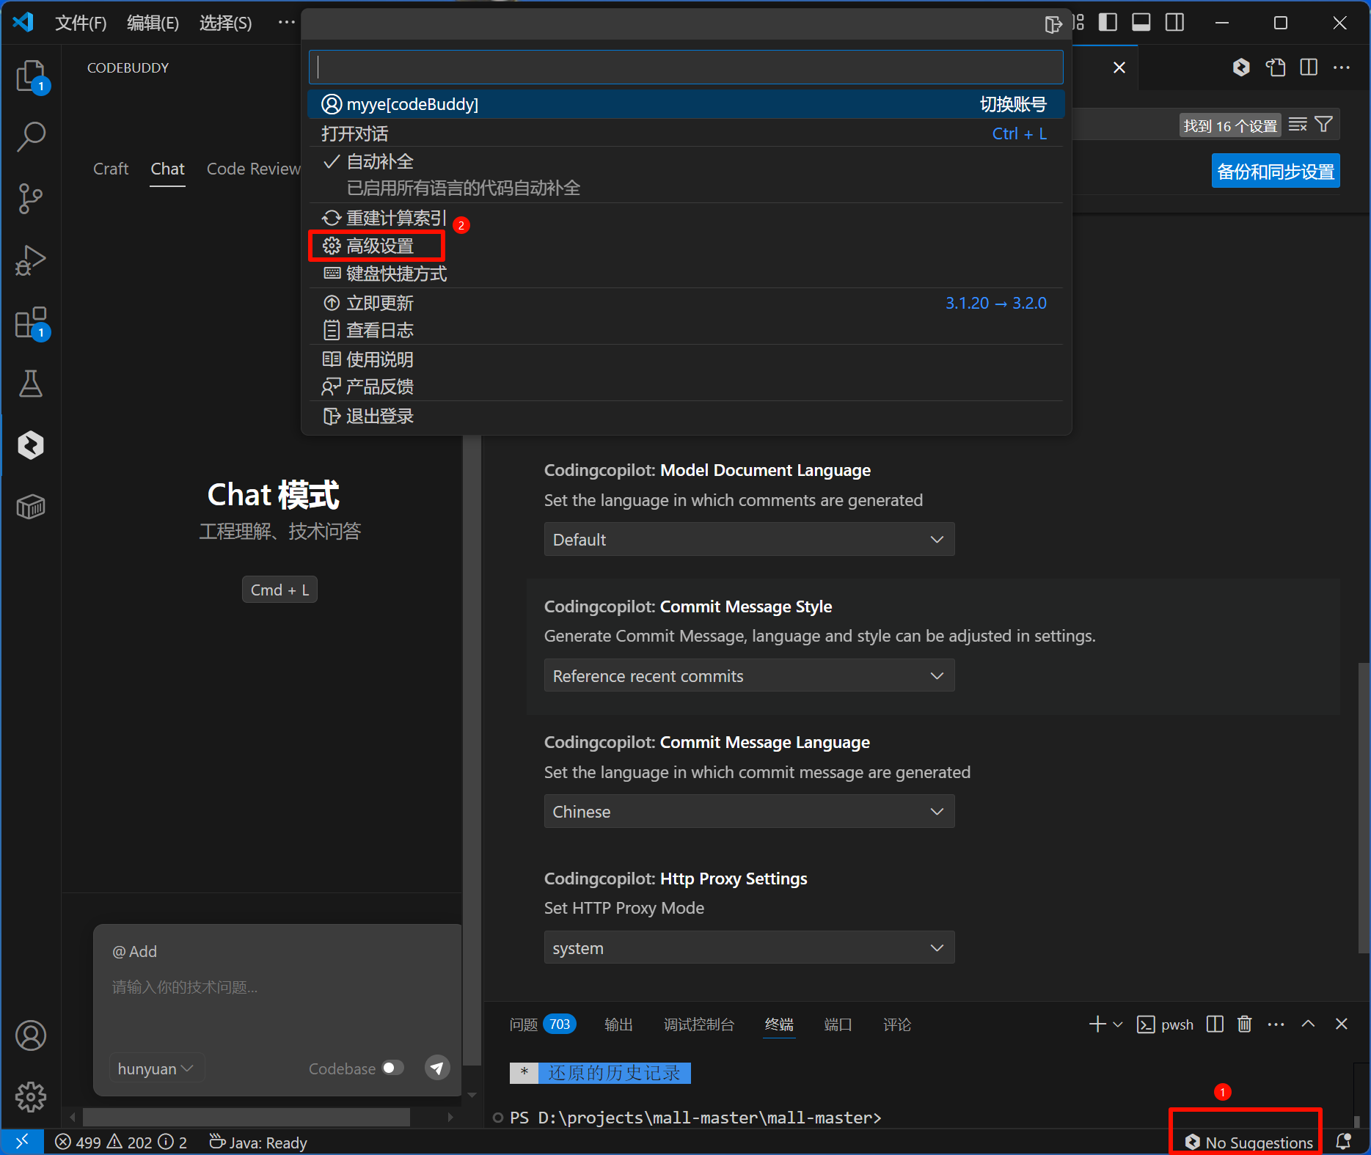Open the Extensions view
This screenshot has height=1155, width=1371.
pos(31,322)
